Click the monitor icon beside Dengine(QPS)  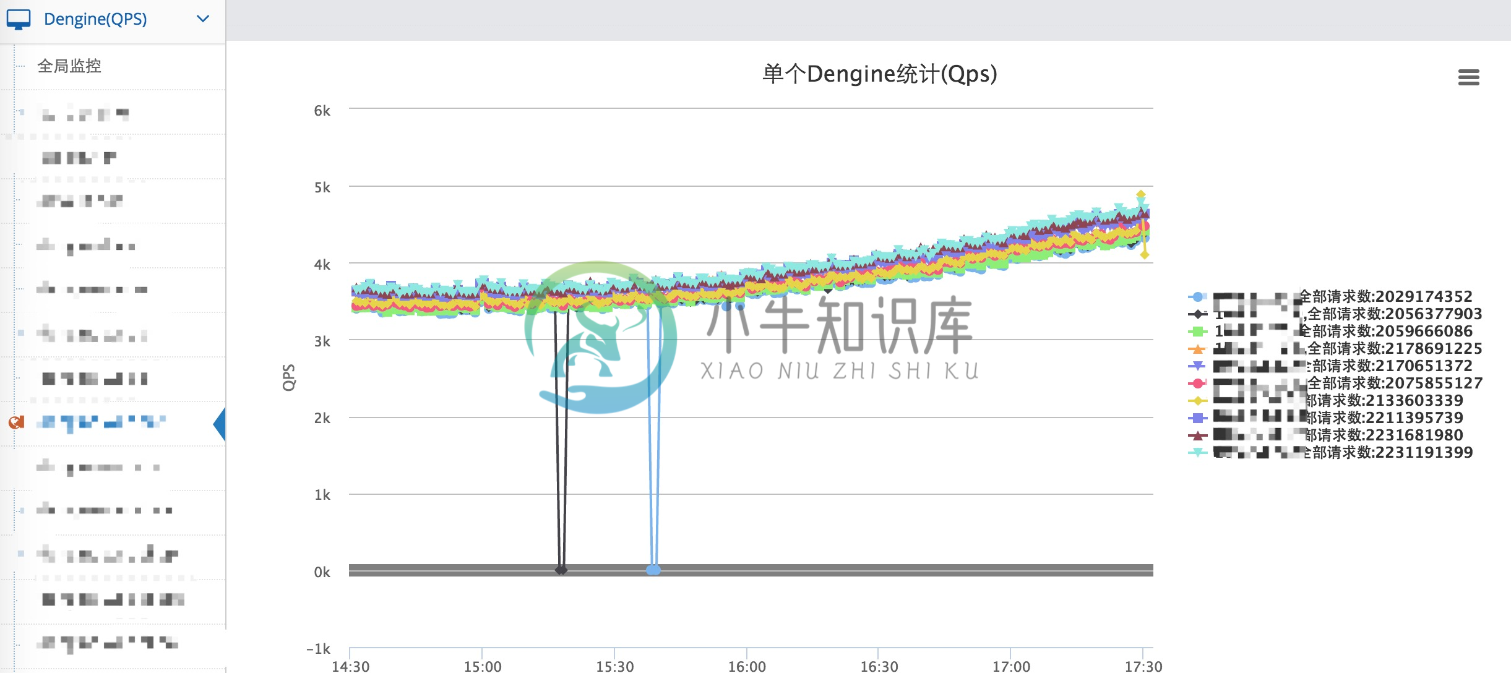(18, 19)
